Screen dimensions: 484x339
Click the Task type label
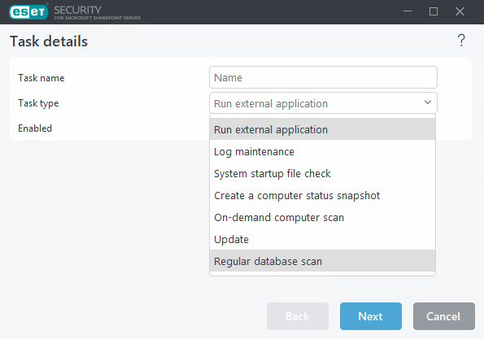[x=38, y=103]
